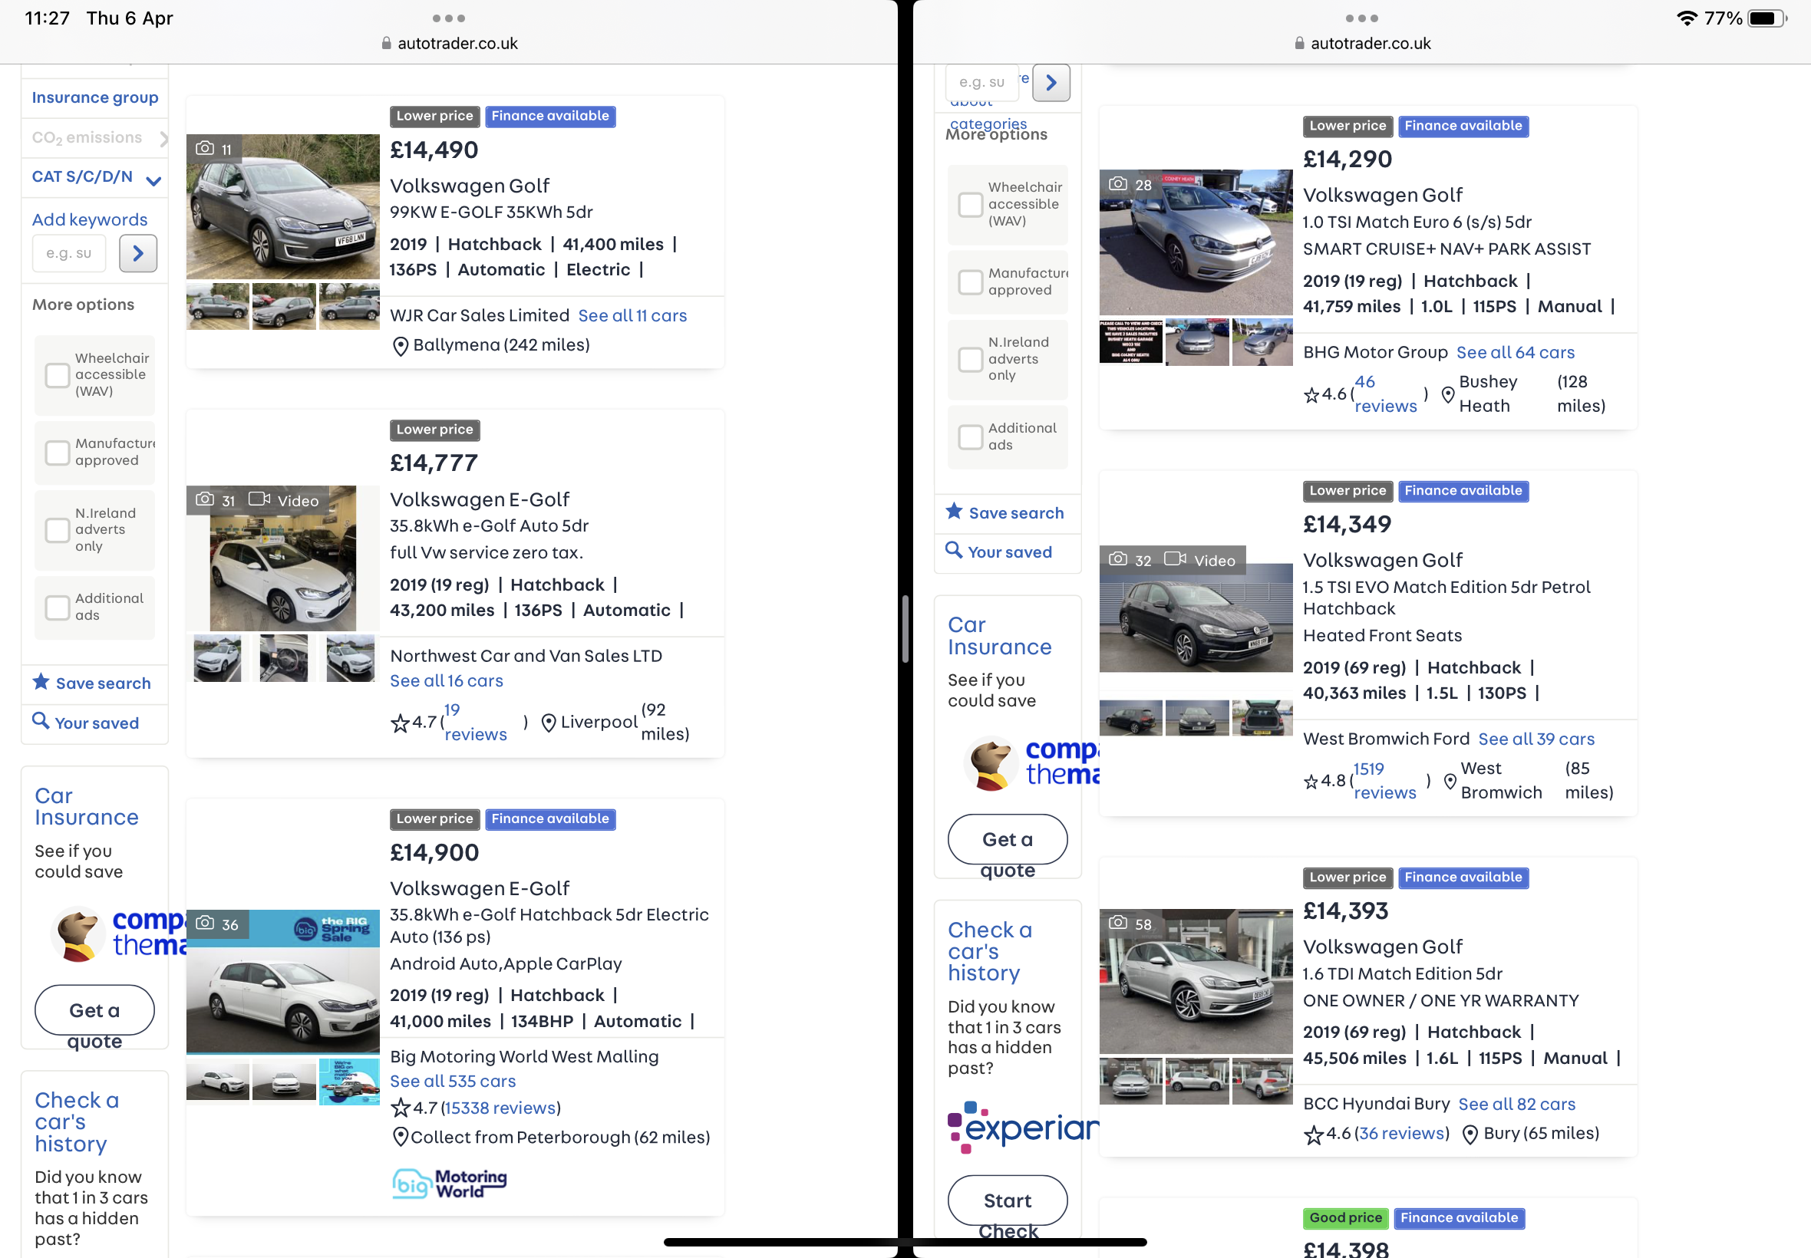The image size is (1811, 1258).
Task: Tap camera icon showing 58 on £14,393 Golf
Action: click(x=1118, y=922)
